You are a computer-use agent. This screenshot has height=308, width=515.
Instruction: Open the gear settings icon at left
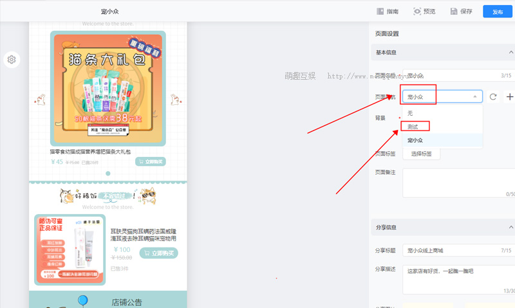click(12, 59)
